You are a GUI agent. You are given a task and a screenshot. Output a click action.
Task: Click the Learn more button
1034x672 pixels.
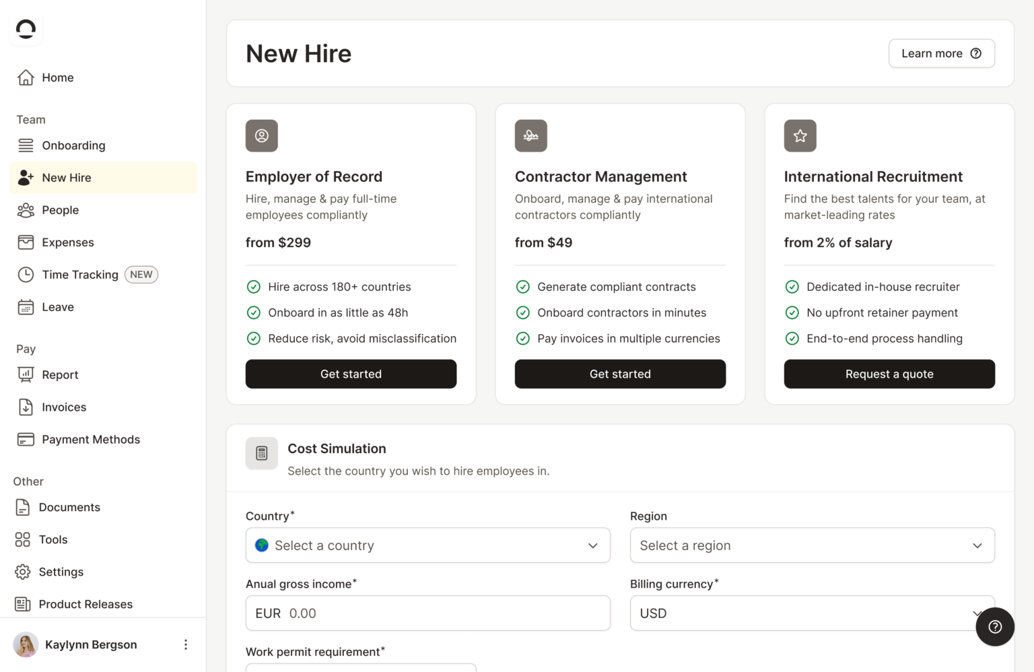point(941,53)
